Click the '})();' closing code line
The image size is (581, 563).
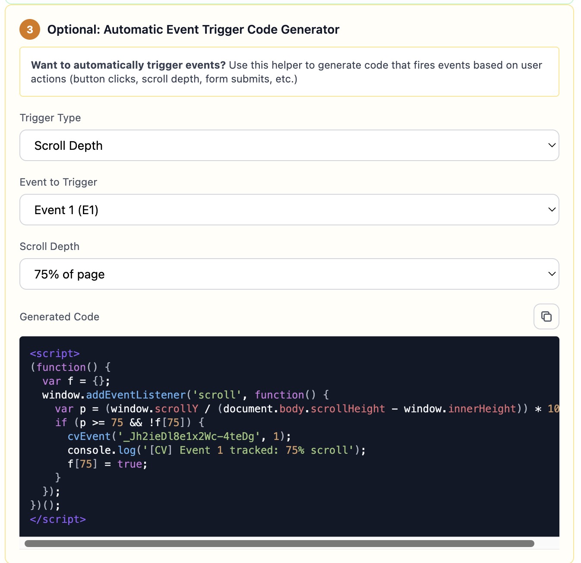[x=45, y=506]
